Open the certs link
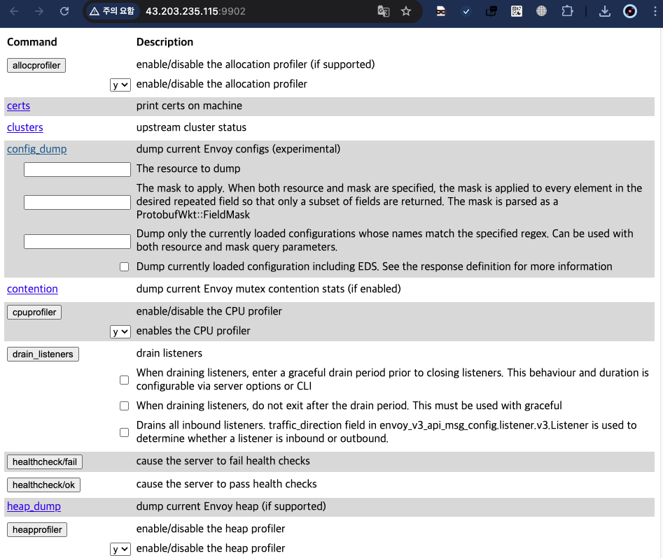Screen dimensions: 663x558 point(19,106)
